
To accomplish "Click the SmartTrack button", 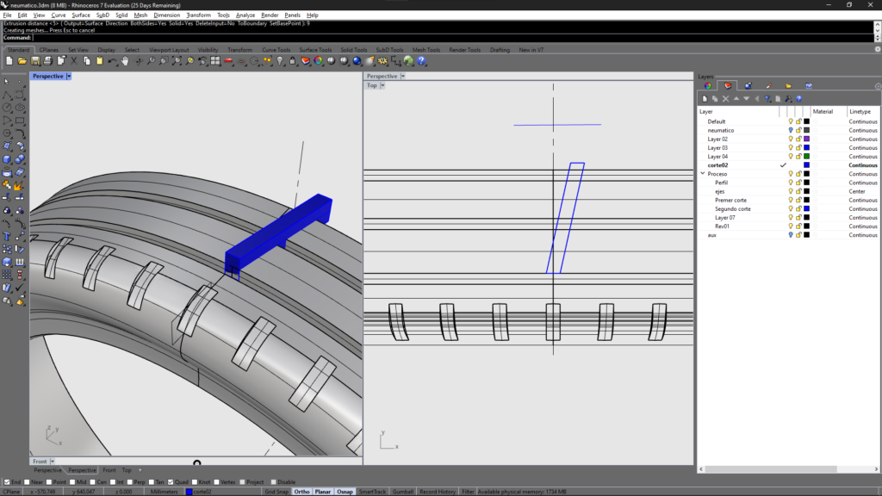I will [372, 491].
